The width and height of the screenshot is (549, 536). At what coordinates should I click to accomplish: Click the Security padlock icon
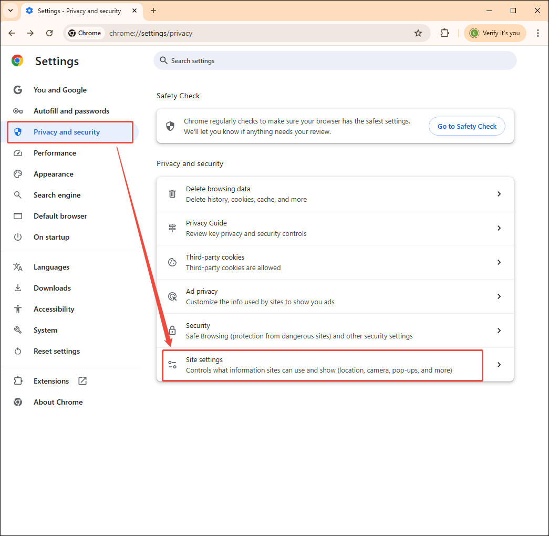click(x=172, y=330)
